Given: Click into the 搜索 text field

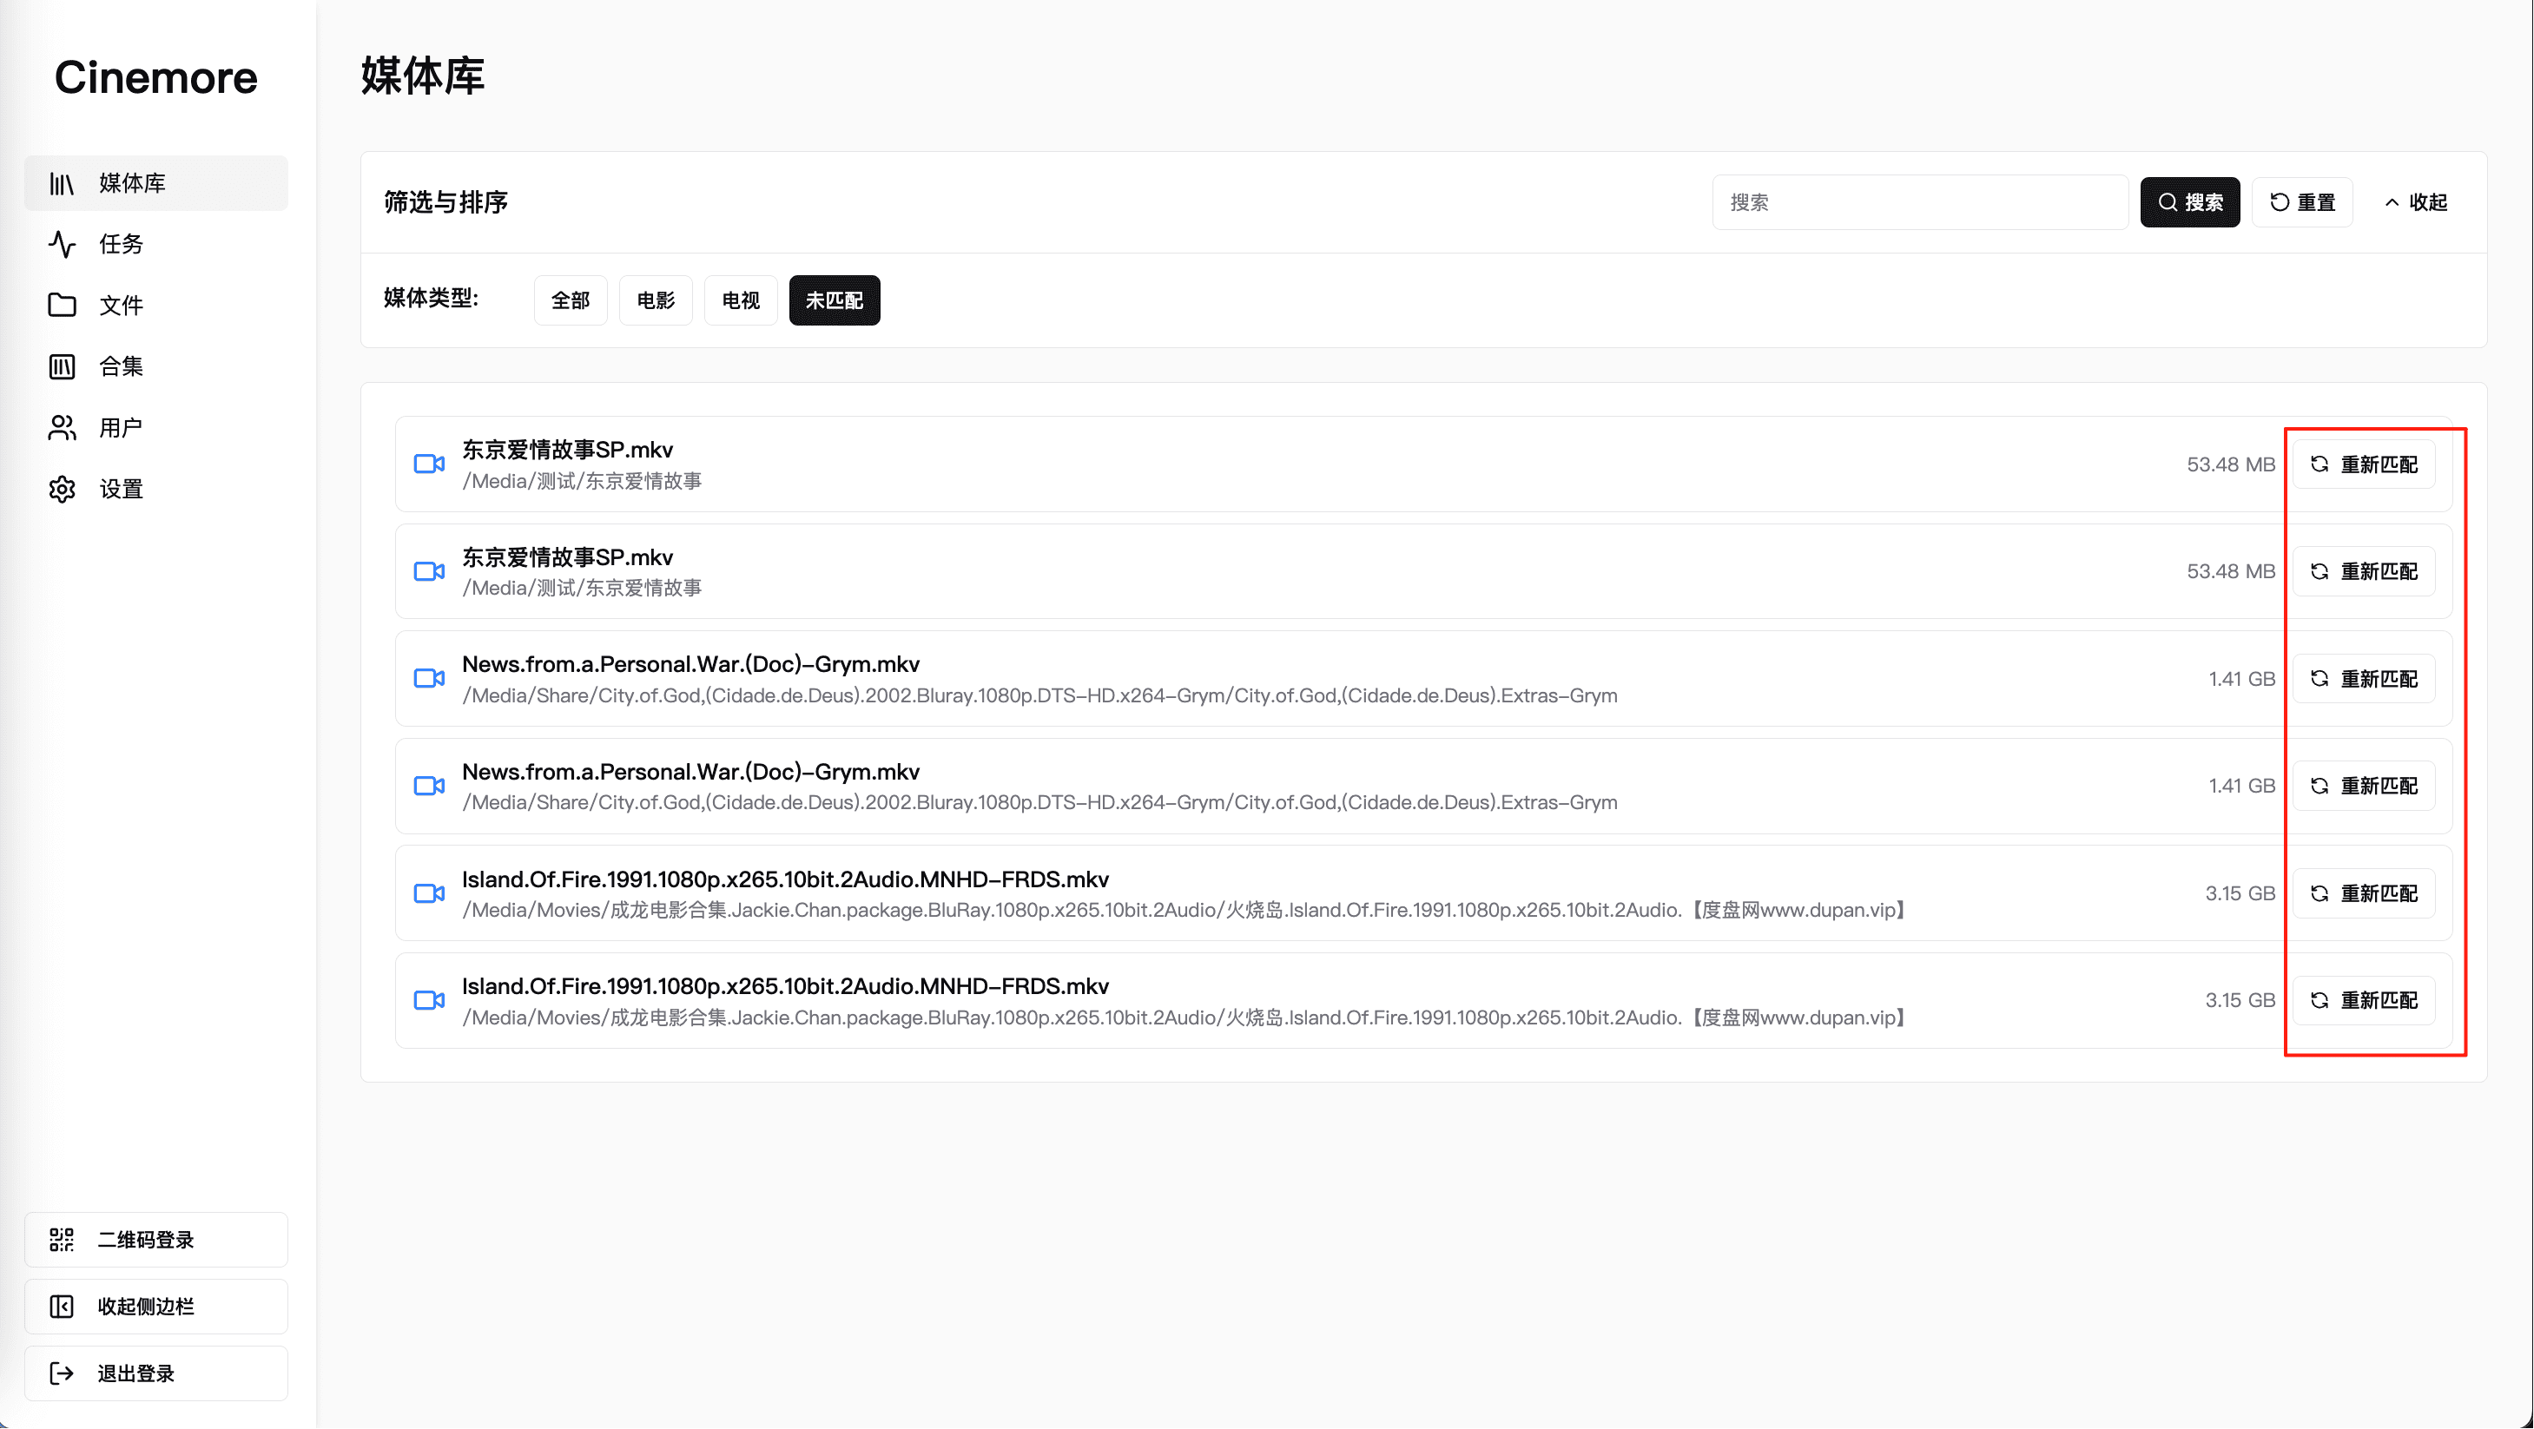Looking at the screenshot, I should 1918,202.
